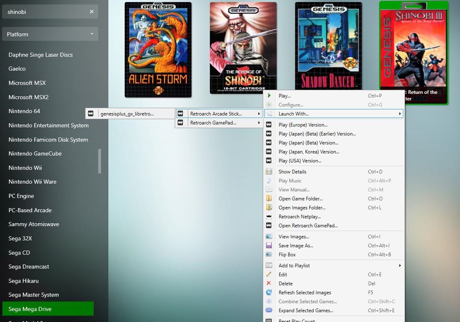
Task: Select Combine Selected Games menu entry
Action: (x=334, y=302)
